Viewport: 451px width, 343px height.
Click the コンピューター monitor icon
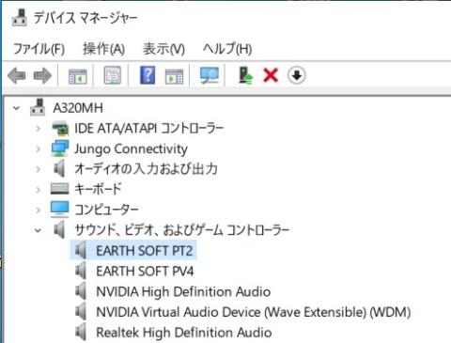coord(59,210)
